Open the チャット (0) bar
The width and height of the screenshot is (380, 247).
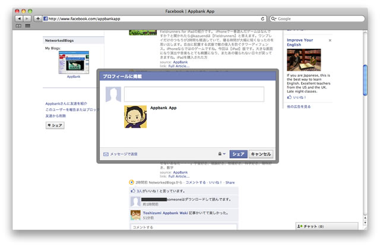pyautogui.click(x=327, y=226)
